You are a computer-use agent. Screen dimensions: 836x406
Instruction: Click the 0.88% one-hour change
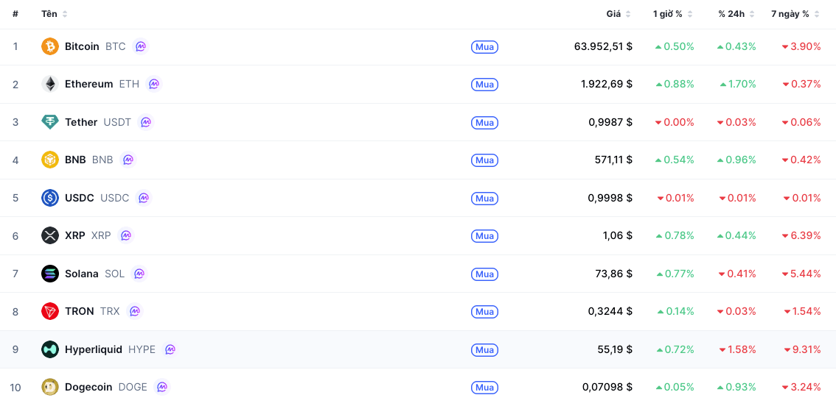coord(675,84)
